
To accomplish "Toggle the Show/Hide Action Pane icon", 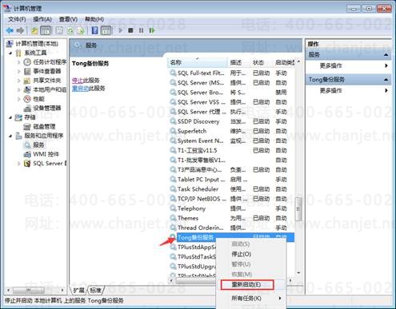I will [x=106, y=30].
